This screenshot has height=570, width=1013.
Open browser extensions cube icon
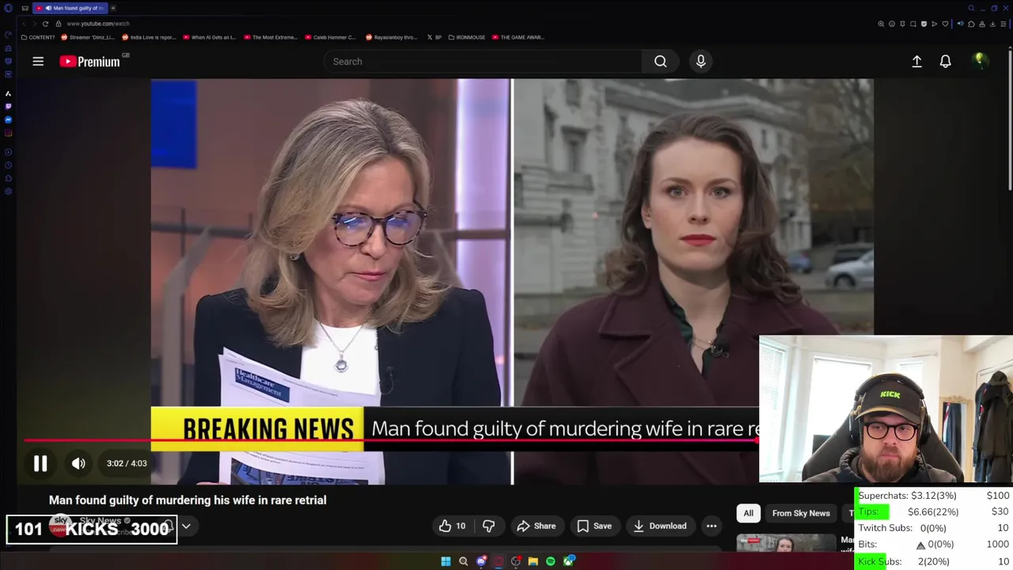(971, 24)
